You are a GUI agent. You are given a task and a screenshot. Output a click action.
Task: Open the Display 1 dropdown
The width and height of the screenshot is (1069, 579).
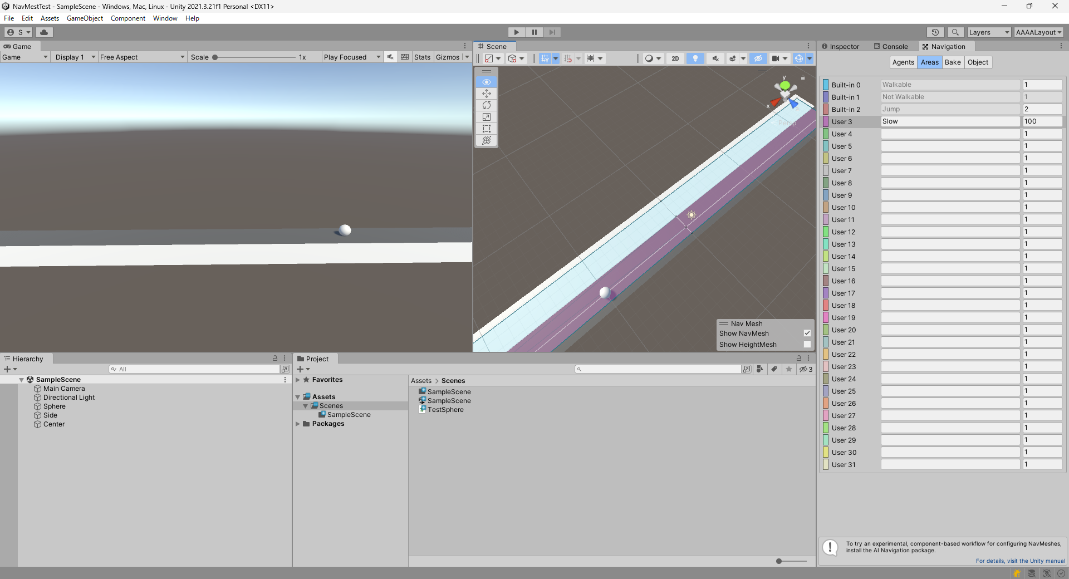click(x=75, y=57)
